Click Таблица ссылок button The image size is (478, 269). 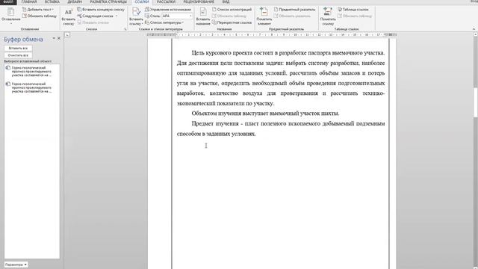click(x=353, y=10)
